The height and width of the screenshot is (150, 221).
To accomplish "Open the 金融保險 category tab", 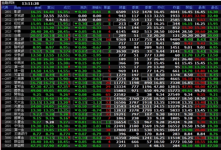I will pos(8,3).
